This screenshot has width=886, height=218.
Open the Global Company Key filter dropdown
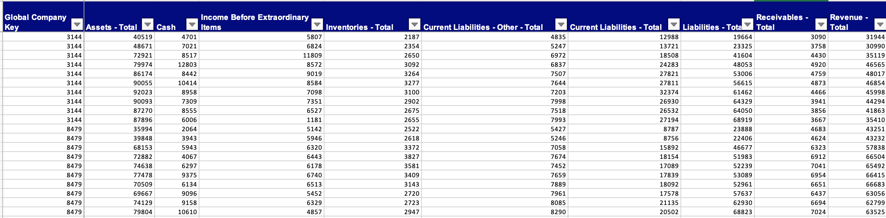pyautogui.click(x=77, y=25)
